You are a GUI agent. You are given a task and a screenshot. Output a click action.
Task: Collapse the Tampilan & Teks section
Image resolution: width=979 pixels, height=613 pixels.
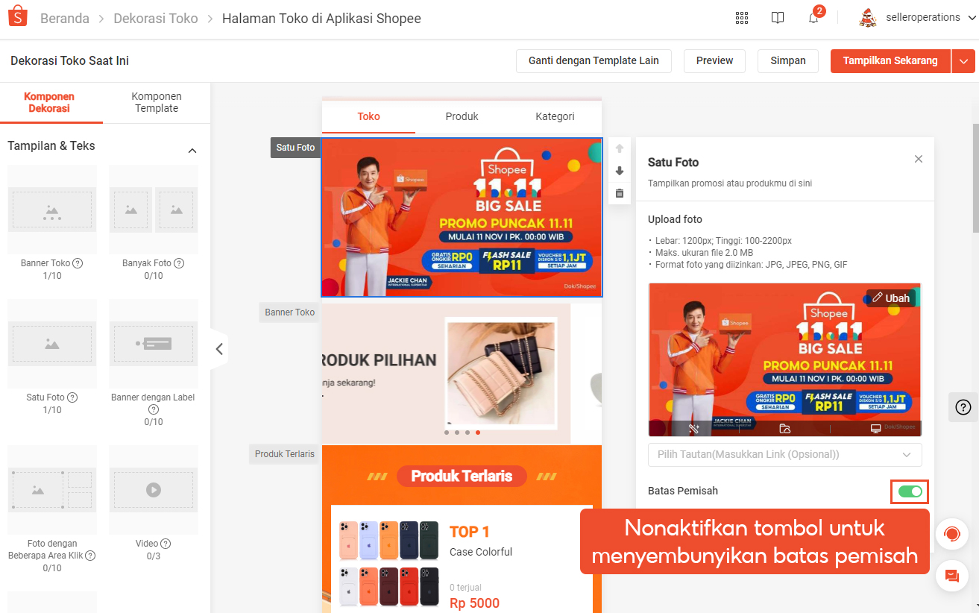point(192,149)
